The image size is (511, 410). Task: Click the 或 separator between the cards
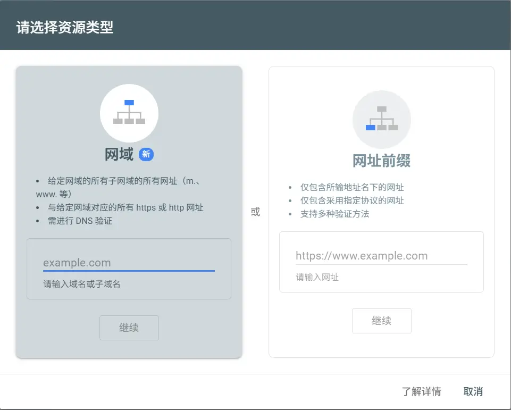coord(255,212)
